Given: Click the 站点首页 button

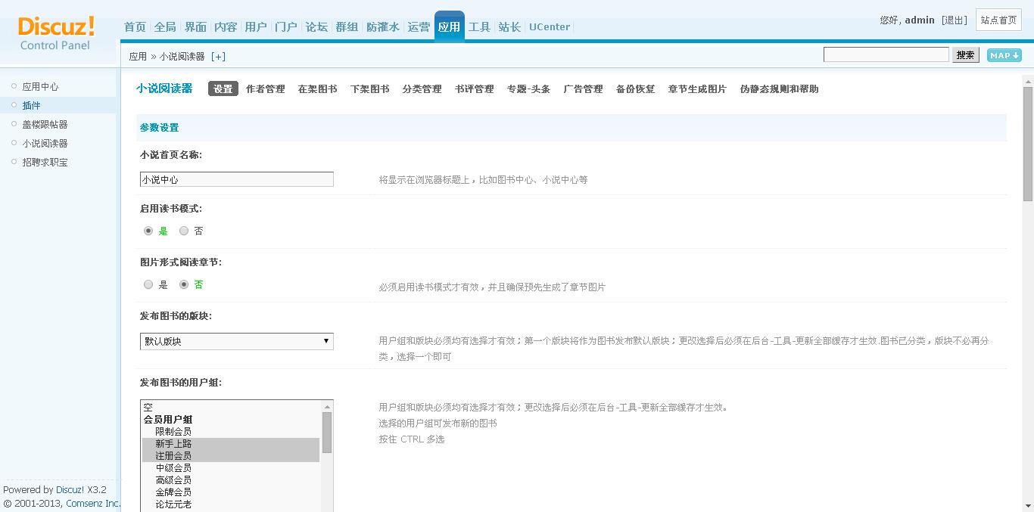Looking at the screenshot, I should (999, 20).
